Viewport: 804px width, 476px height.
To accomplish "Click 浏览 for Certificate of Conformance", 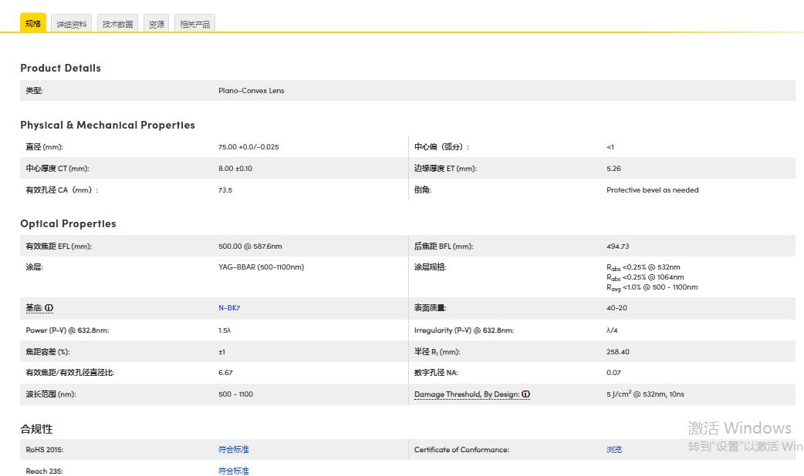I will click(x=614, y=450).
